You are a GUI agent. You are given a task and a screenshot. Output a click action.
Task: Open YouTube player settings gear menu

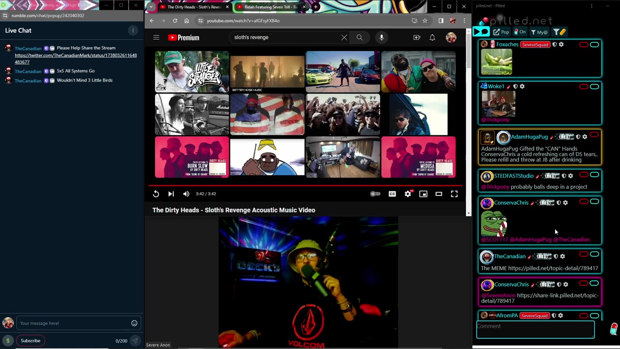coord(408,194)
